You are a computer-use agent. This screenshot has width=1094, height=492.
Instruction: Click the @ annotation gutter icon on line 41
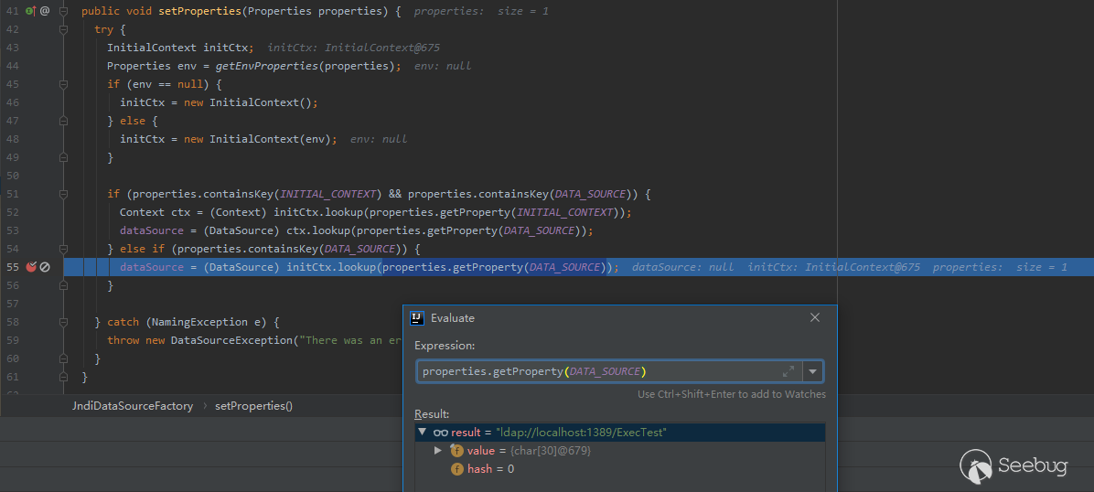45,11
